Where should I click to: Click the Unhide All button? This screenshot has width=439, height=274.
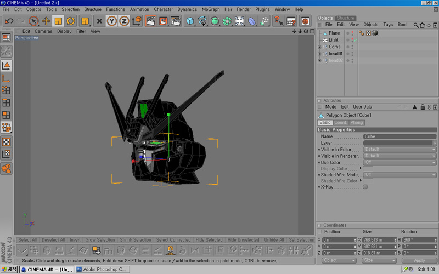[274, 240]
